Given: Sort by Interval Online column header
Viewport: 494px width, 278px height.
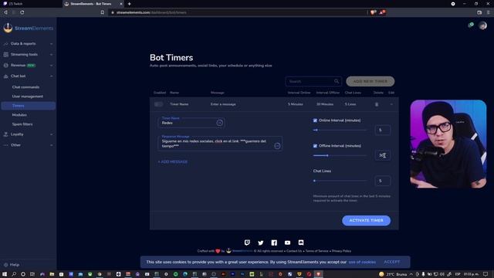Looking at the screenshot, I should click(x=299, y=93).
